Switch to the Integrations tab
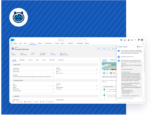 click(61, 60)
